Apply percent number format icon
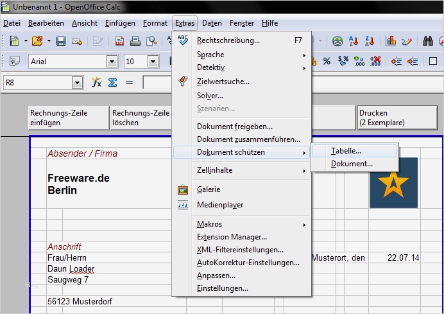The height and width of the screenshot is (314, 444). pyautogui.click(x=327, y=61)
